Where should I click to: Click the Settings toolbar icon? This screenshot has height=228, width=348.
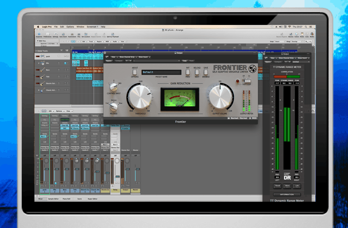(55, 35)
